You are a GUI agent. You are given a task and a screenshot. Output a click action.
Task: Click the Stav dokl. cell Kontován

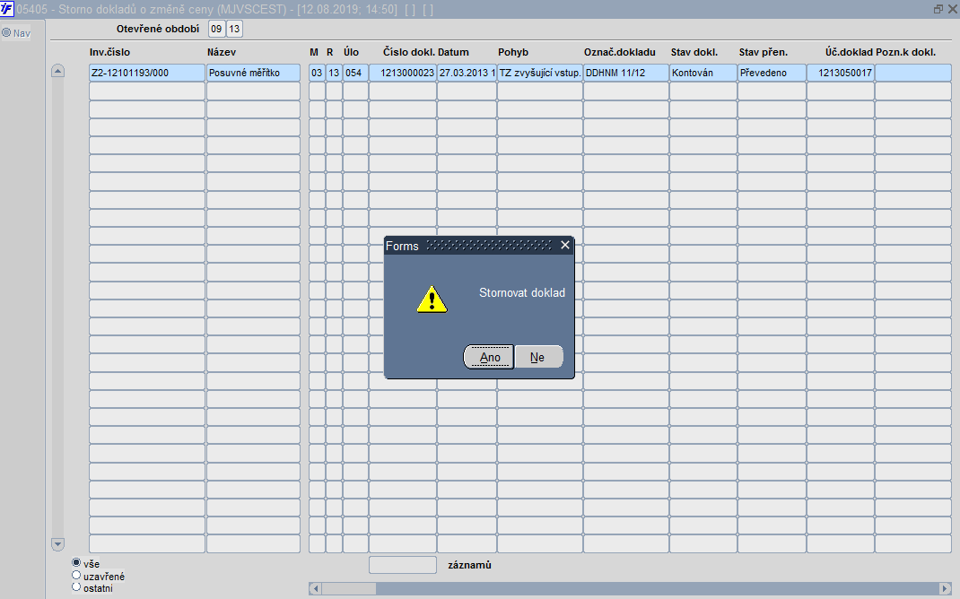(x=703, y=73)
